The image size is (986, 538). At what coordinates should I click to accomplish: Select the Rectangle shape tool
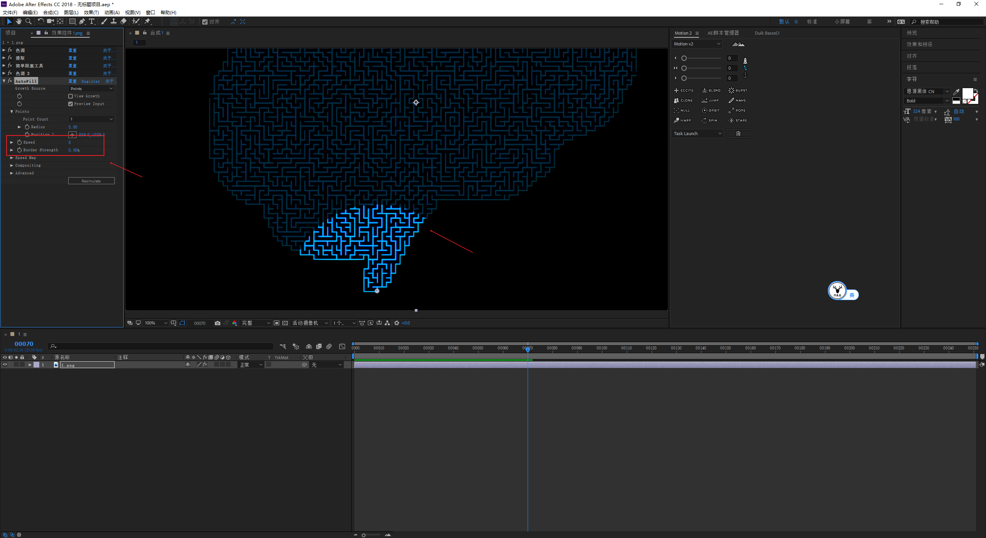pos(72,22)
